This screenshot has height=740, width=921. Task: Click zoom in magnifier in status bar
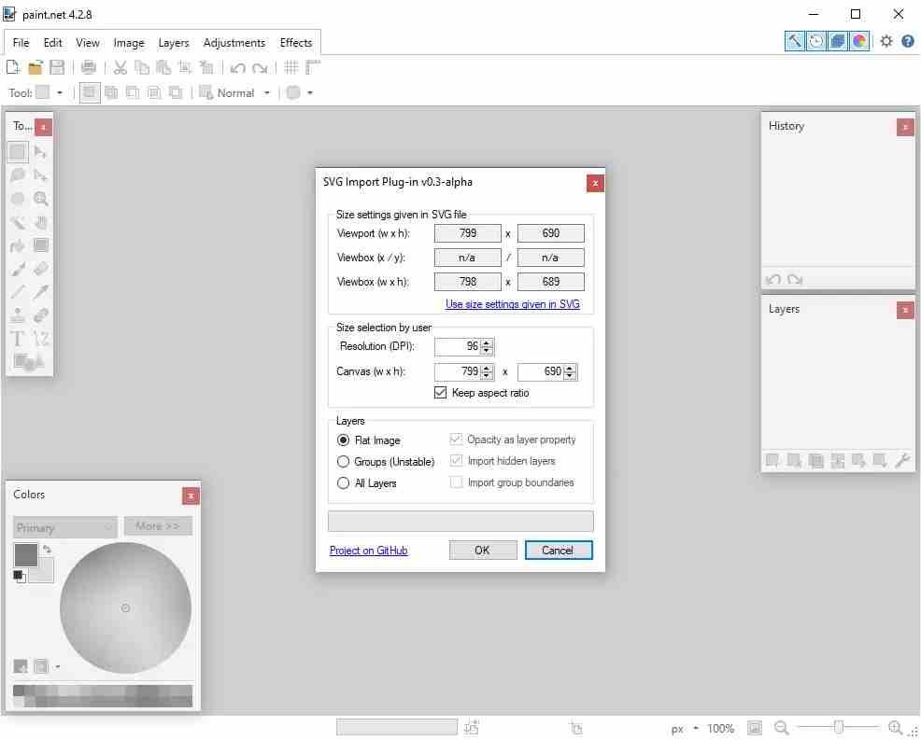pos(895,728)
